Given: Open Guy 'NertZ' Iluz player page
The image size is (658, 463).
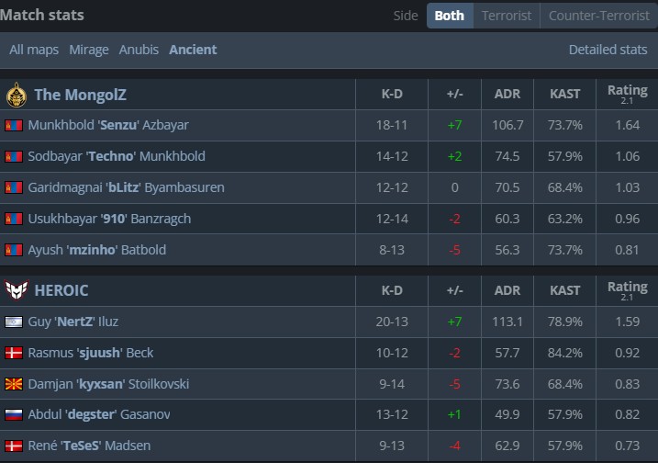Looking at the screenshot, I should pos(73,322).
